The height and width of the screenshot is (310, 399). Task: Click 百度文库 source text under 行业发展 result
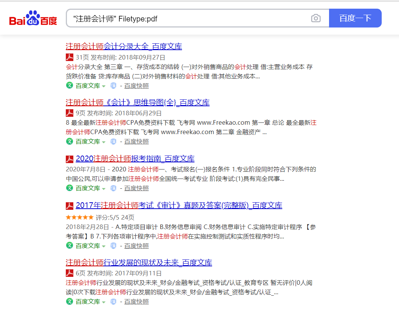click(x=88, y=302)
